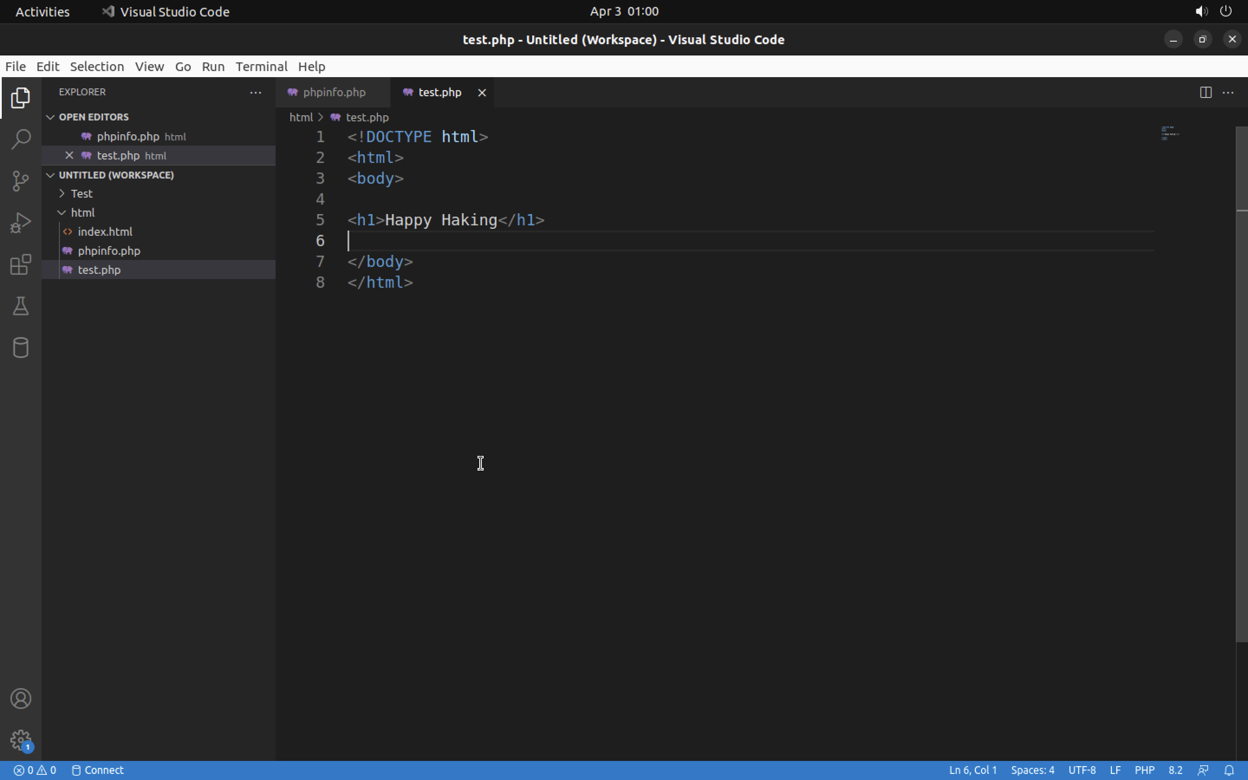Click the PHP elephant icon in breadcrumb
This screenshot has width=1248, height=780.
point(335,117)
